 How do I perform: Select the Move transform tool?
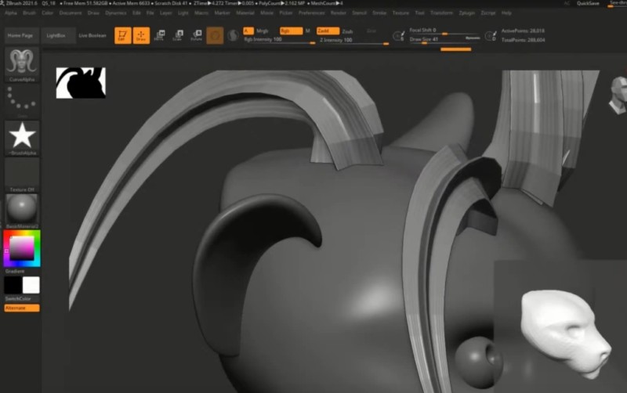(x=160, y=35)
